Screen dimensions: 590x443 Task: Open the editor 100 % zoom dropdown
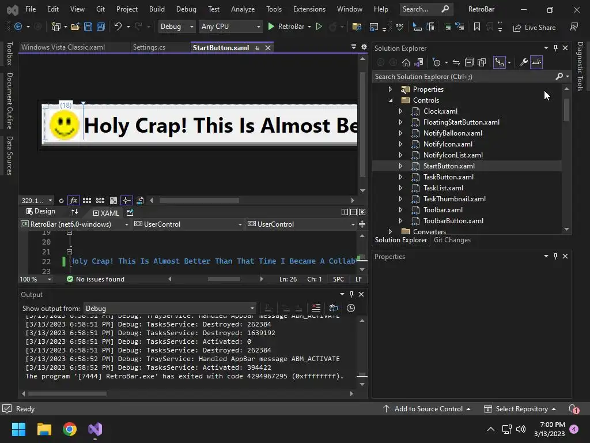(36, 279)
